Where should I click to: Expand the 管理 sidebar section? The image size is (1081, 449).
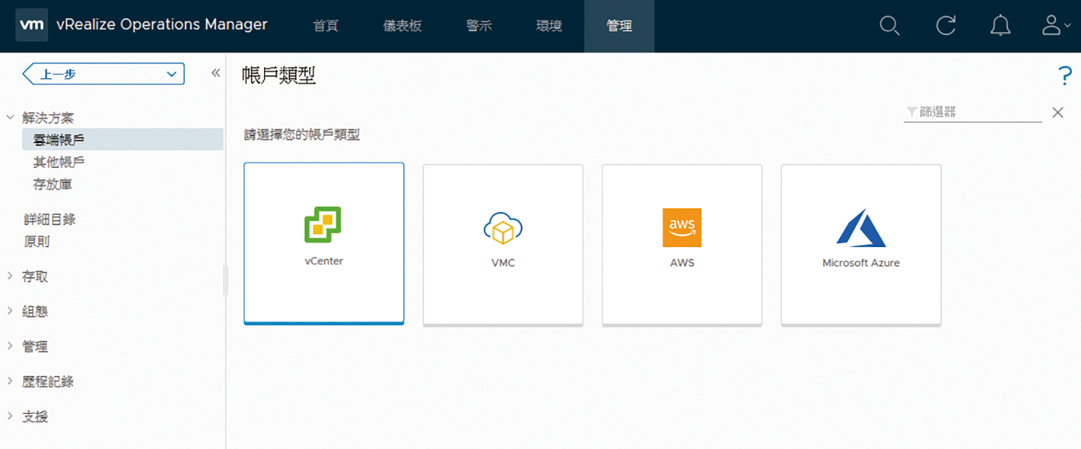pos(11,346)
